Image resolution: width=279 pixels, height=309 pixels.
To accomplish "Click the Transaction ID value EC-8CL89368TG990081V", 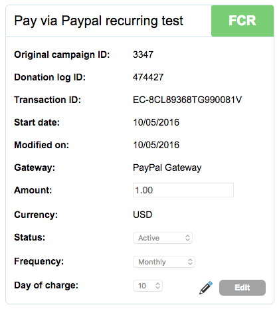I will [187, 100].
